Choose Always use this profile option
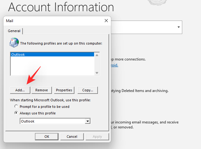Screen dimensions: 201x149 click(x=17, y=113)
